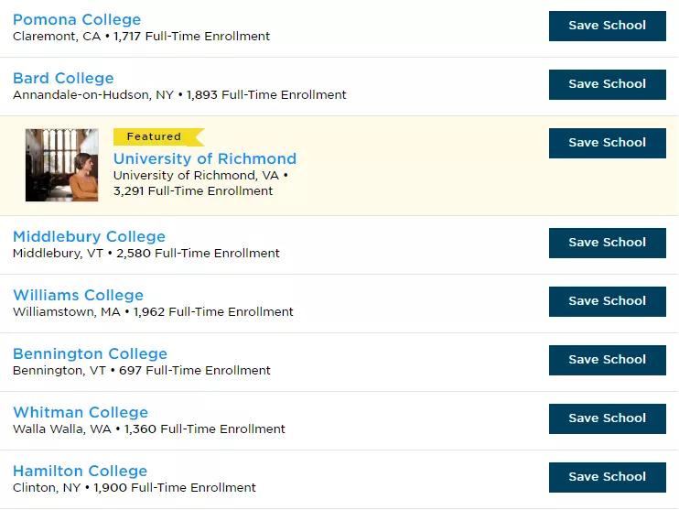Save Whitman College in Walla Walla
Viewport: 679px width, 510px height.
(x=607, y=418)
